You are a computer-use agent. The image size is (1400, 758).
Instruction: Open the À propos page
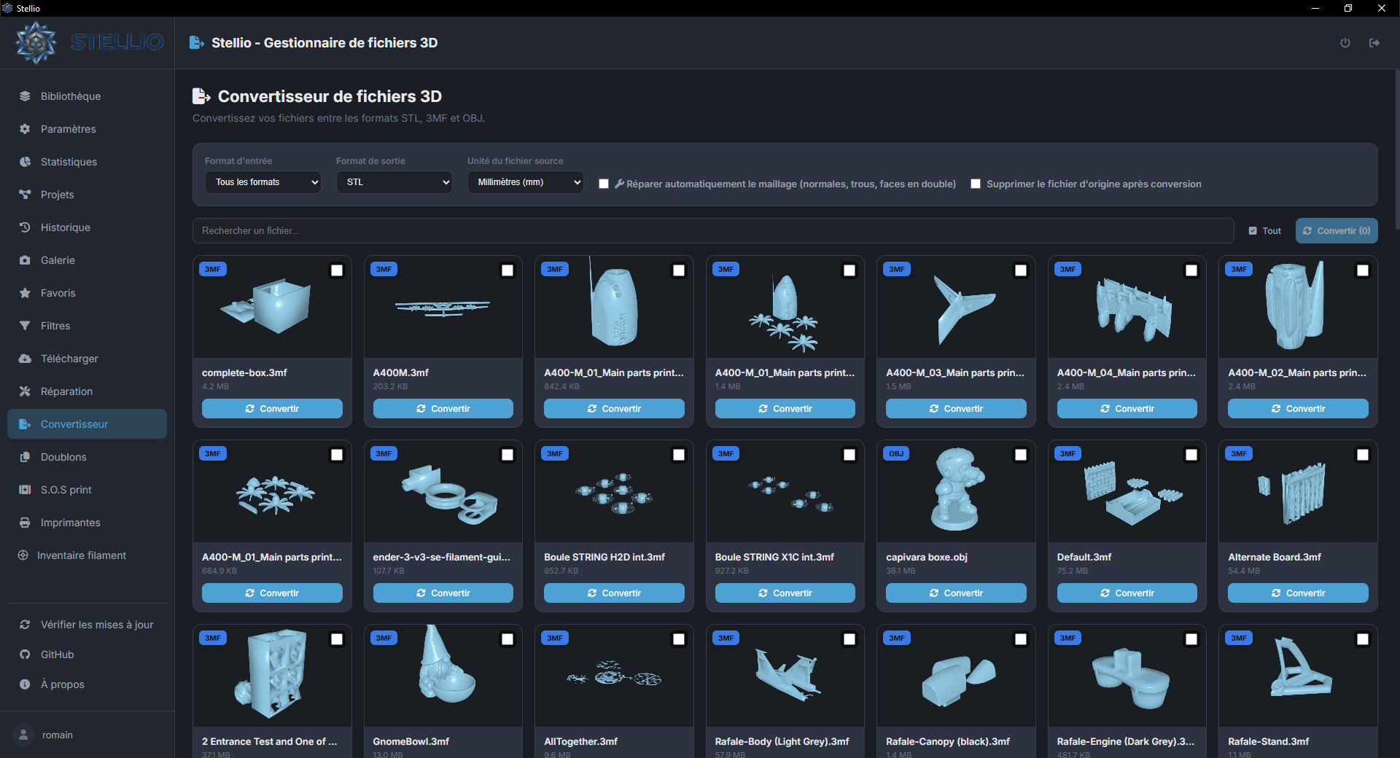coord(87,684)
